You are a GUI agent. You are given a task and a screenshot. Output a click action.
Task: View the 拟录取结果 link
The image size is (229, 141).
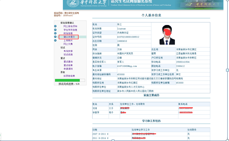(69, 76)
